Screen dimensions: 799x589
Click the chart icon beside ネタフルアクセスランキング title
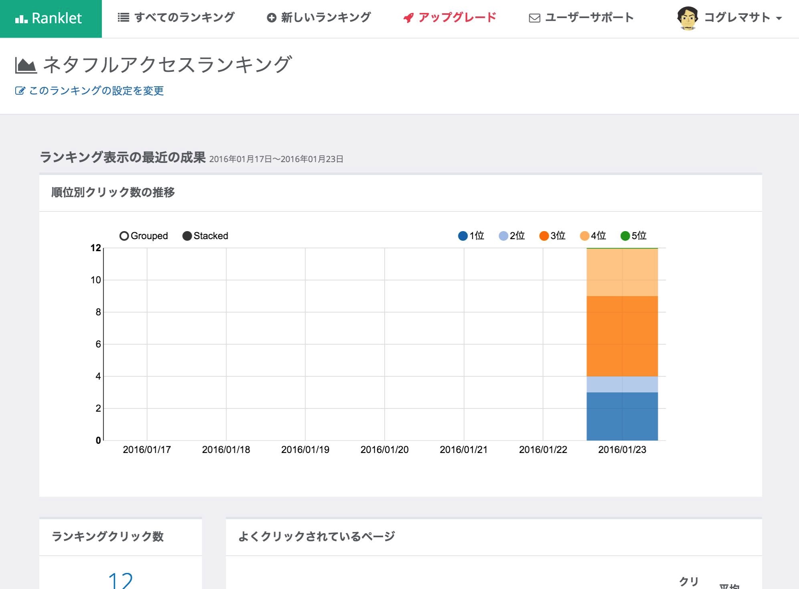[x=26, y=65]
